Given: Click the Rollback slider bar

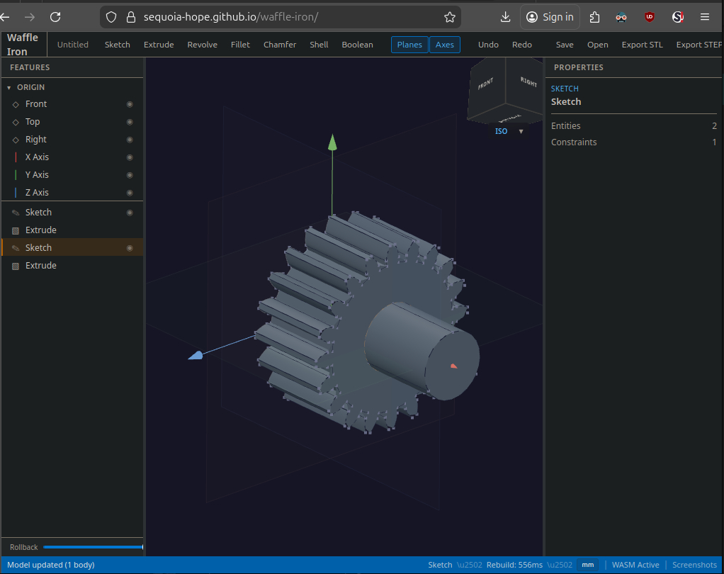Looking at the screenshot, I should coord(92,547).
